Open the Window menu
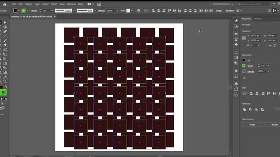Screen dimensions: 280x157 [71, 4]
